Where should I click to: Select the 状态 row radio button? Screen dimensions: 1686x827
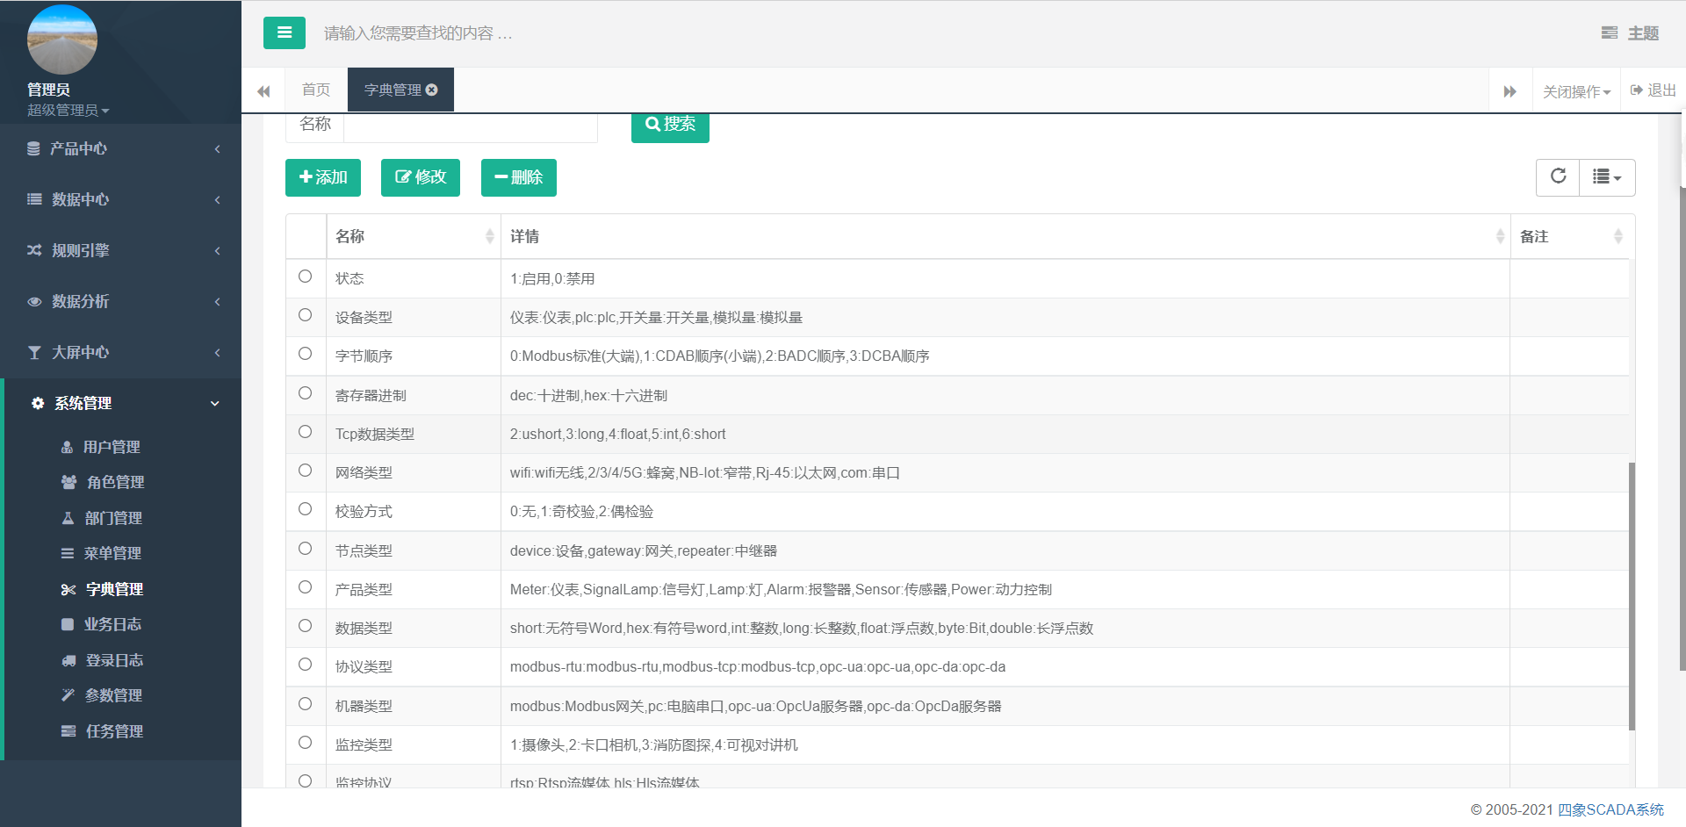point(305,277)
